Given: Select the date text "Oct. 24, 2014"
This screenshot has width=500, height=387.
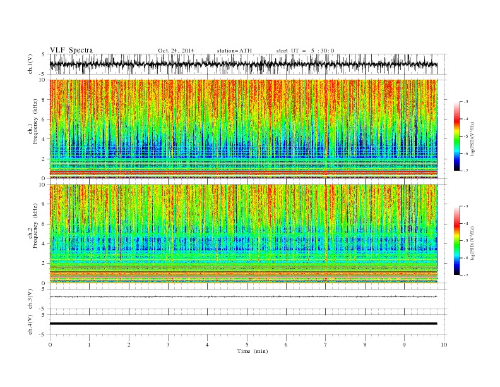Looking at the screenshot, I should [176, 51].
